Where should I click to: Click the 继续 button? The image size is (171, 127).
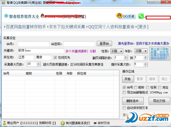tap(152, 79)
